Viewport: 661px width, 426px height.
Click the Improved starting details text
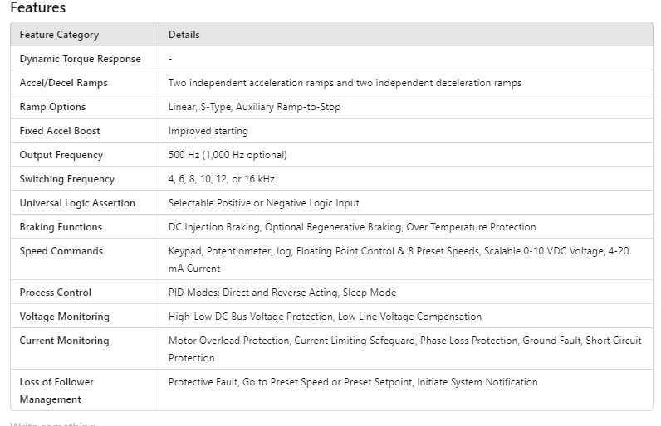pyautogui.click(x=208, y=131)
